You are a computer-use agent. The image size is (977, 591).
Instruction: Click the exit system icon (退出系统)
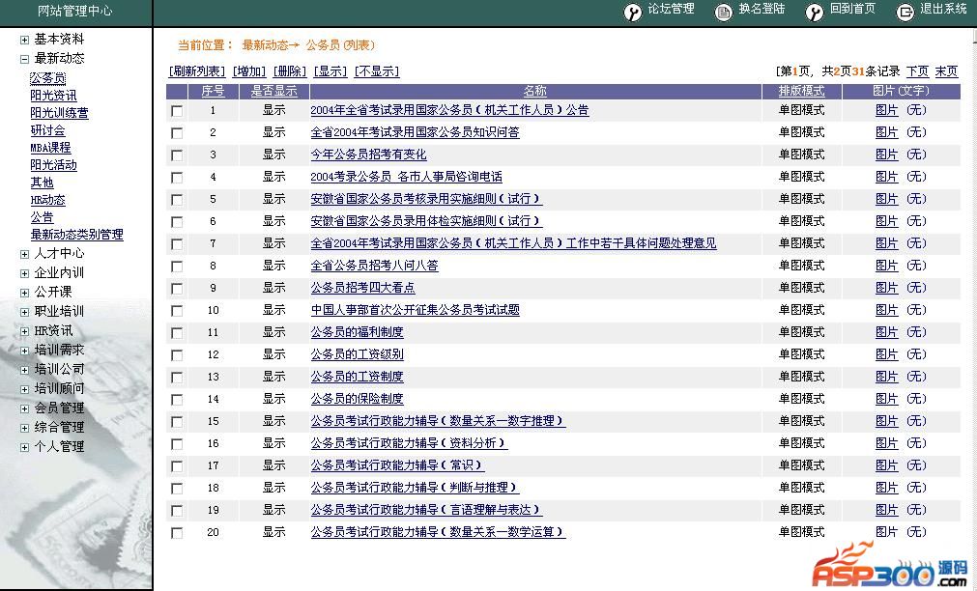(905, 13)
